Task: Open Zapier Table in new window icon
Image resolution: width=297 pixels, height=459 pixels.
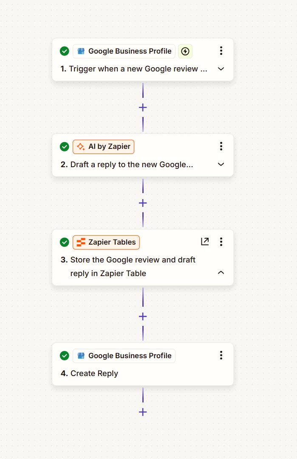Action: click(205, 242)
